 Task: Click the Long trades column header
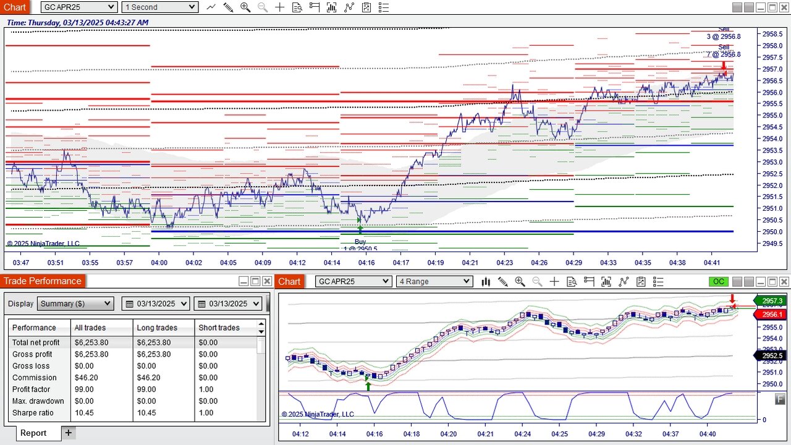click(164, 328)
